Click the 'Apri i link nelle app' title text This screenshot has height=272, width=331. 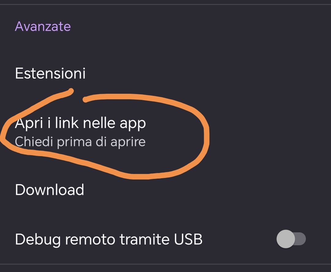tap(80, 123)
